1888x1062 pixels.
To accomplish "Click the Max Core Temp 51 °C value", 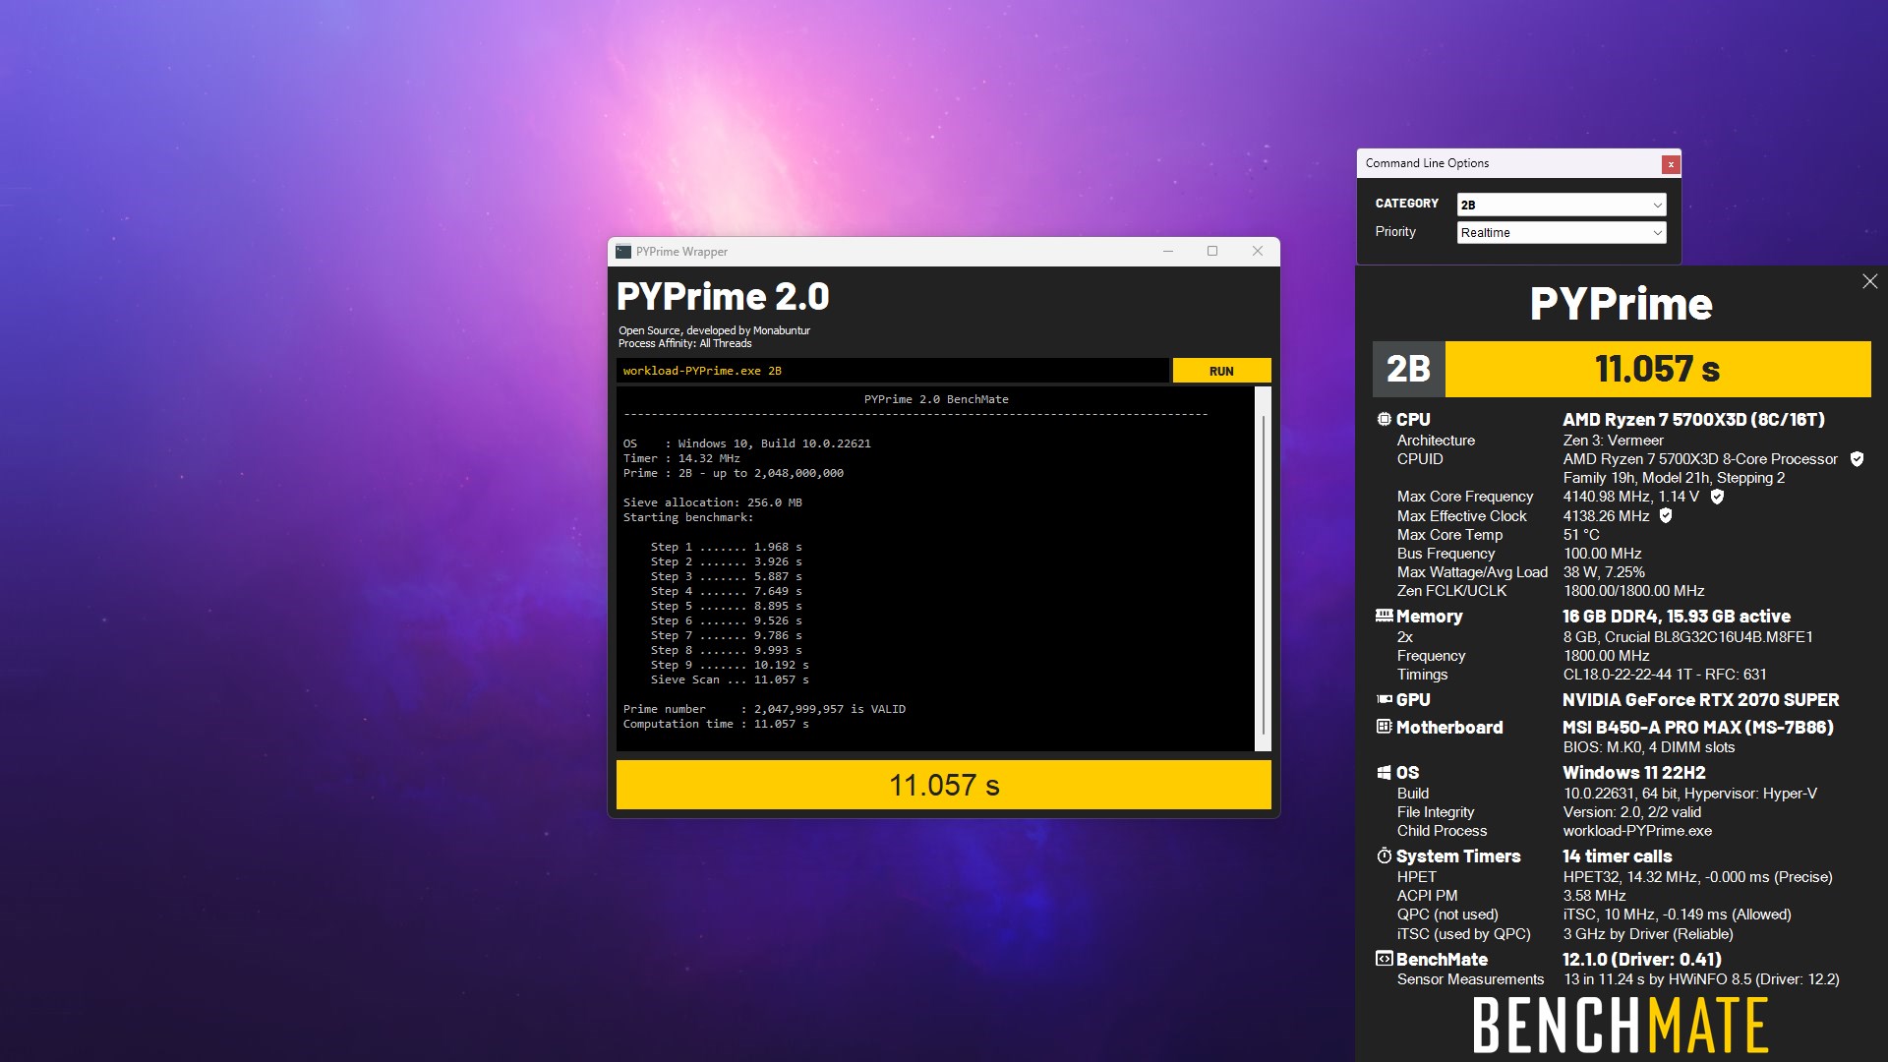I will point(1581,535).
